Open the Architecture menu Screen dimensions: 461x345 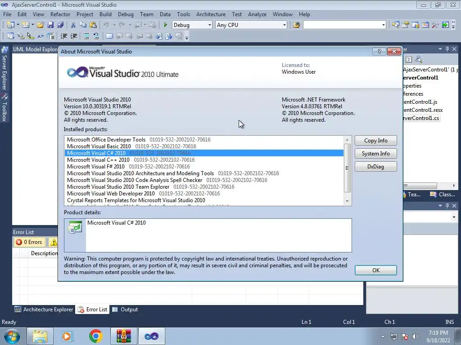point(211,14)
